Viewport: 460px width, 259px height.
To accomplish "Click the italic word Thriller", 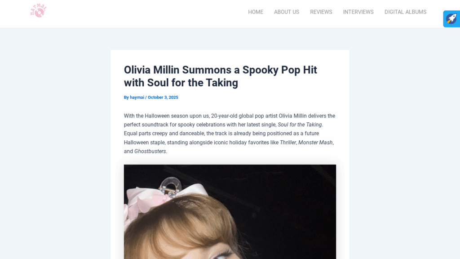I will 288,143.
